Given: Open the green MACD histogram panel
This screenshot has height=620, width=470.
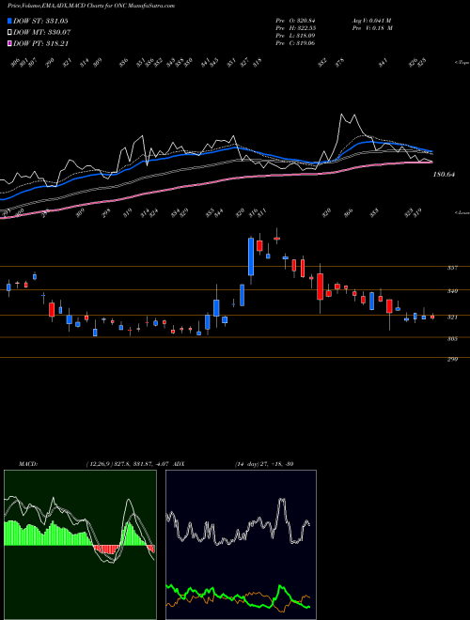Looking at the screenshot, I should point(80,545).
